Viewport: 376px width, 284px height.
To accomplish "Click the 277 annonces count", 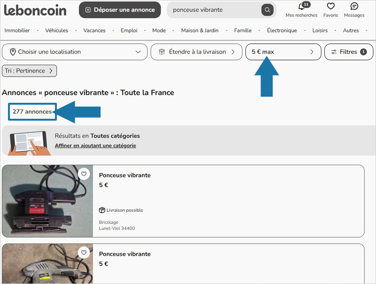I will [32, 112].
